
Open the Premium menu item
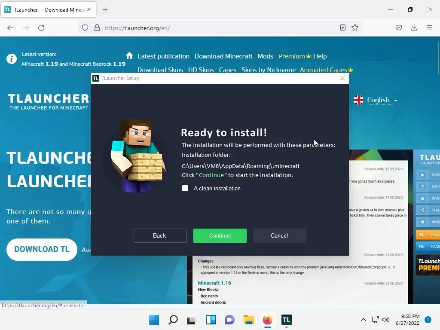point(294,56)
